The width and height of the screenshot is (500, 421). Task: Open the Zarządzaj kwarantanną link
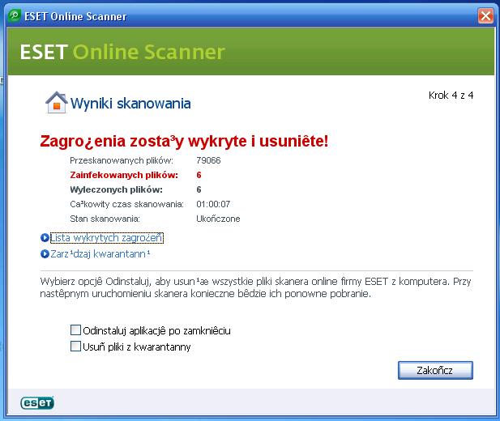(x=100, y=254)
